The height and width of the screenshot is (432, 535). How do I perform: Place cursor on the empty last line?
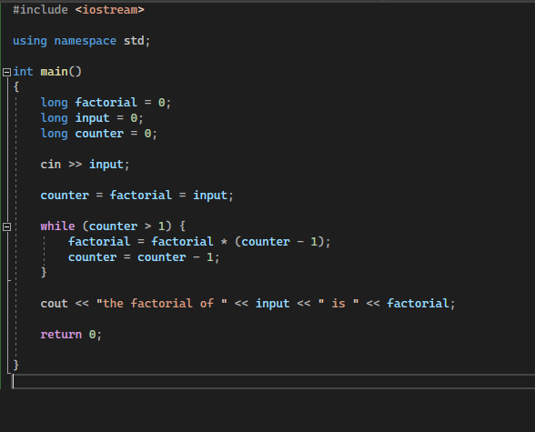(274, 382)
